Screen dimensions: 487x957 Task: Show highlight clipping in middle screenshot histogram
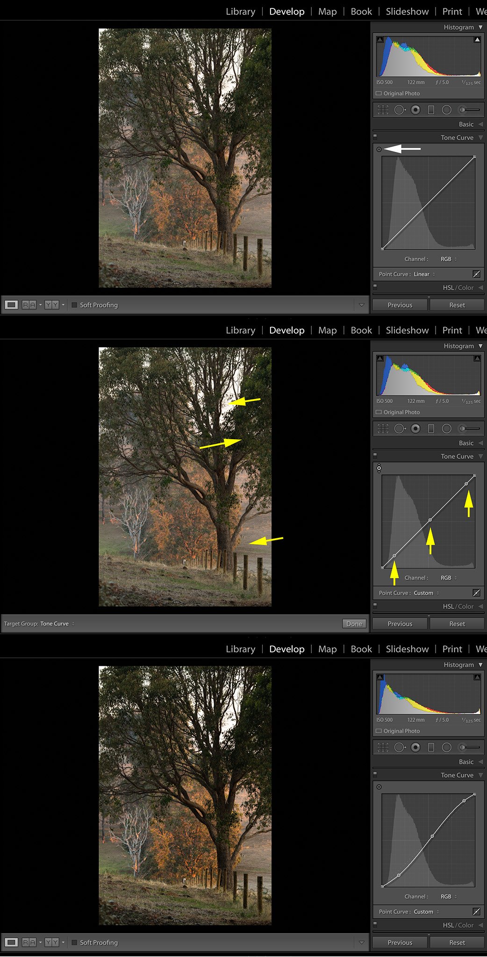pyautogui.click(x=477, y=358)
